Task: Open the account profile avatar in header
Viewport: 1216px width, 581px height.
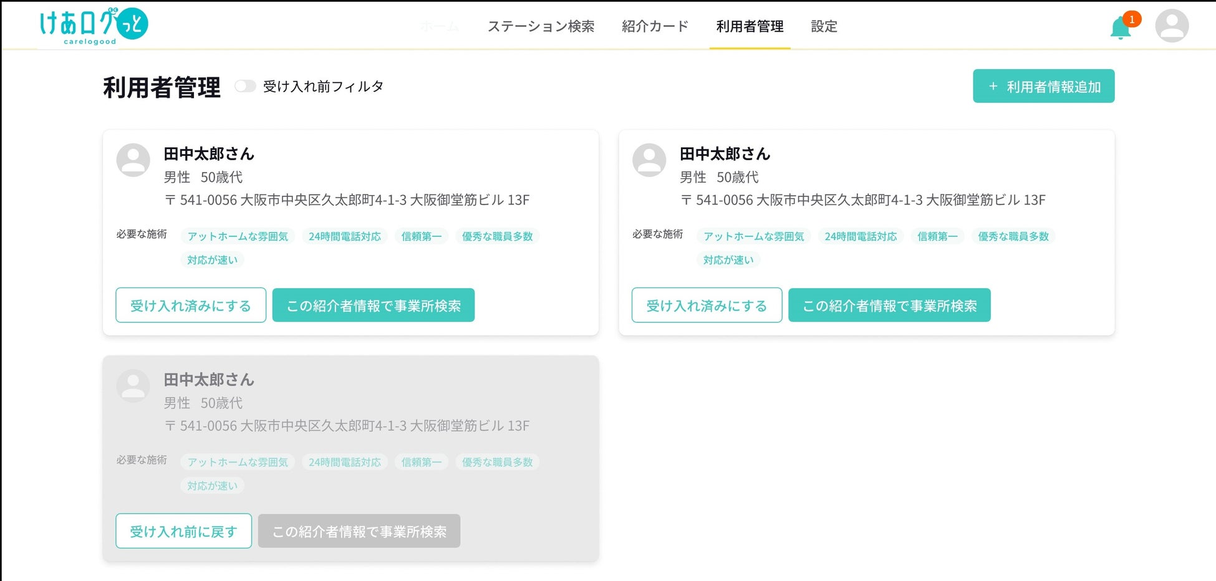Action: [x=1172, y=26]
